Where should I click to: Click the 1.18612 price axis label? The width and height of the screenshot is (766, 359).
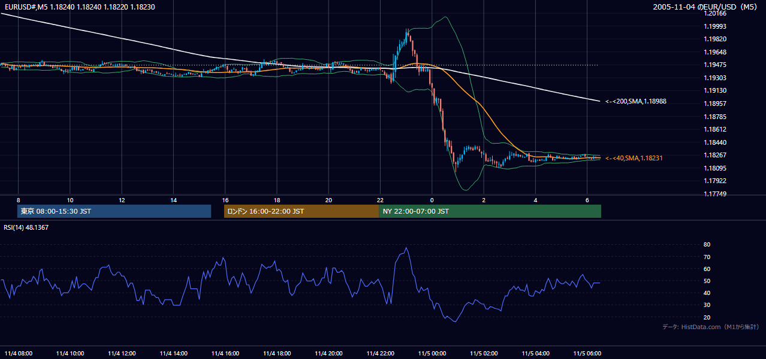[714, 129]
